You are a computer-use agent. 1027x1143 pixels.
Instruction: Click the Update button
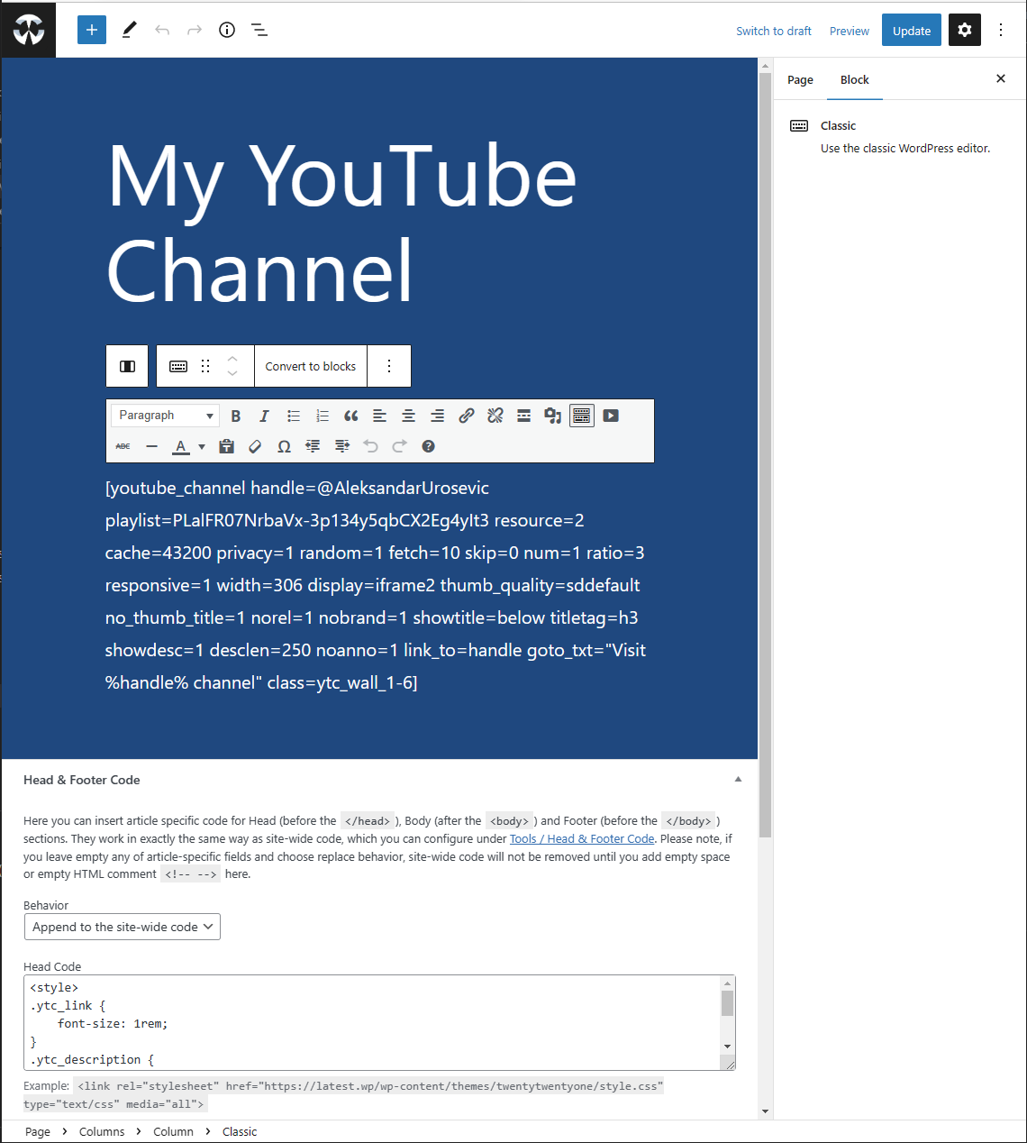pyautogui.click(x=912, y=31)
